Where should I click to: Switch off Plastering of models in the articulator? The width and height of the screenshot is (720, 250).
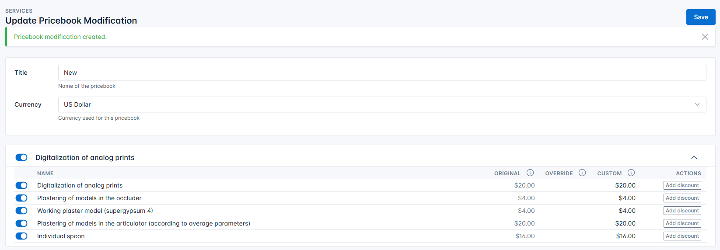[21, 223]
